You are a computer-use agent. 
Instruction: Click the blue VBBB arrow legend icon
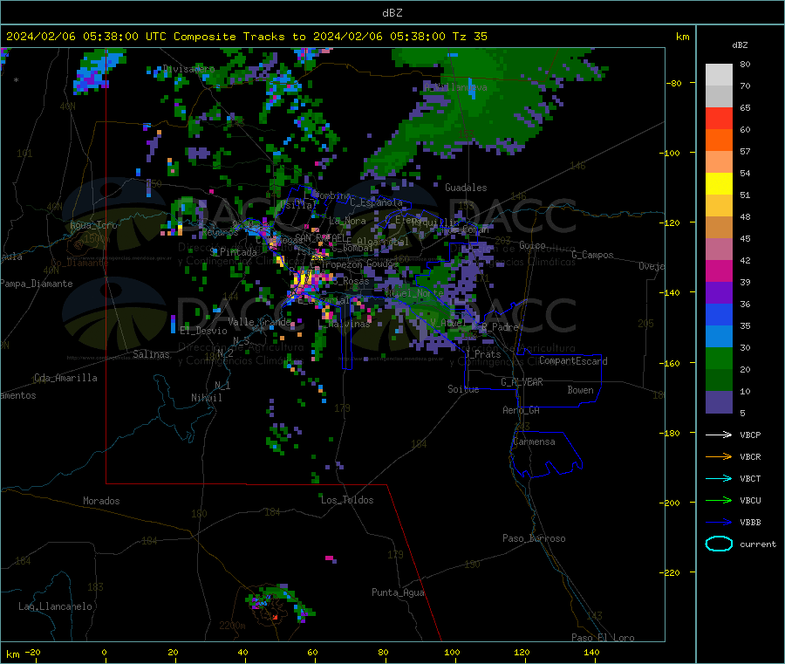click(x=719, y=523)
